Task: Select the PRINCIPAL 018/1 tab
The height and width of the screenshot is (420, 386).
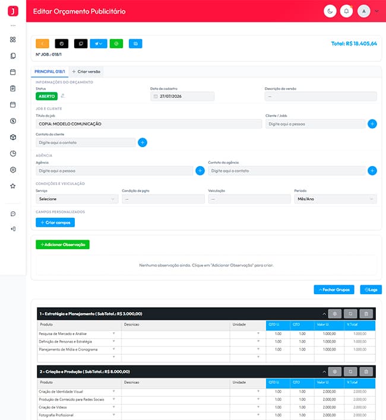Action: 50,72
